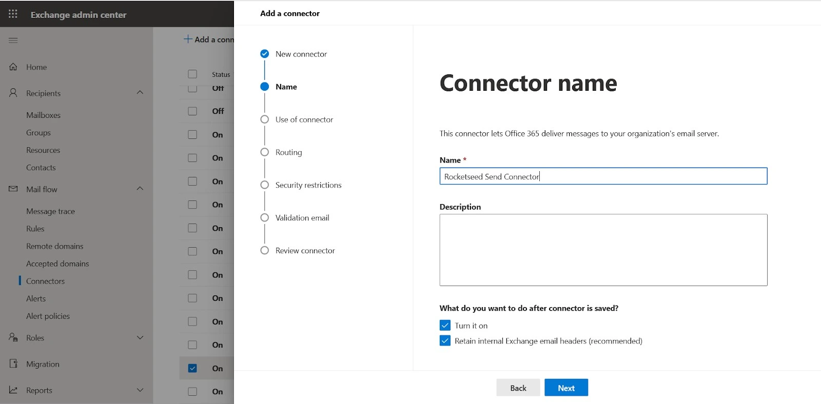821x404 pixels.
Task: Collapse the Mail flow section chevron
Action: click(x=140, y=188)
